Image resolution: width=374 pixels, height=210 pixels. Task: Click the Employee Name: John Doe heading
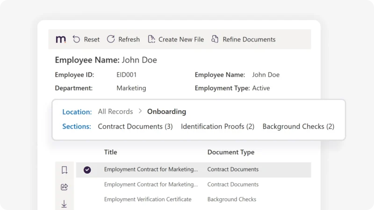click(106, 60)
